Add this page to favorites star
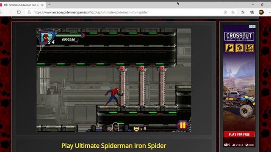271x152 pixels. coord(233,12)
